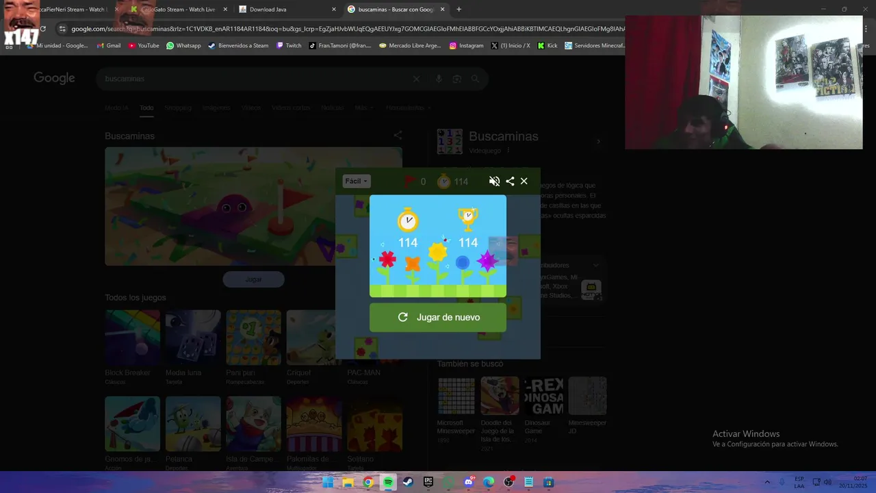Open Bienvenidos a Steam bookmark
Screen dimensions: 876x493
pyautogui.click(x=238, y=46)
